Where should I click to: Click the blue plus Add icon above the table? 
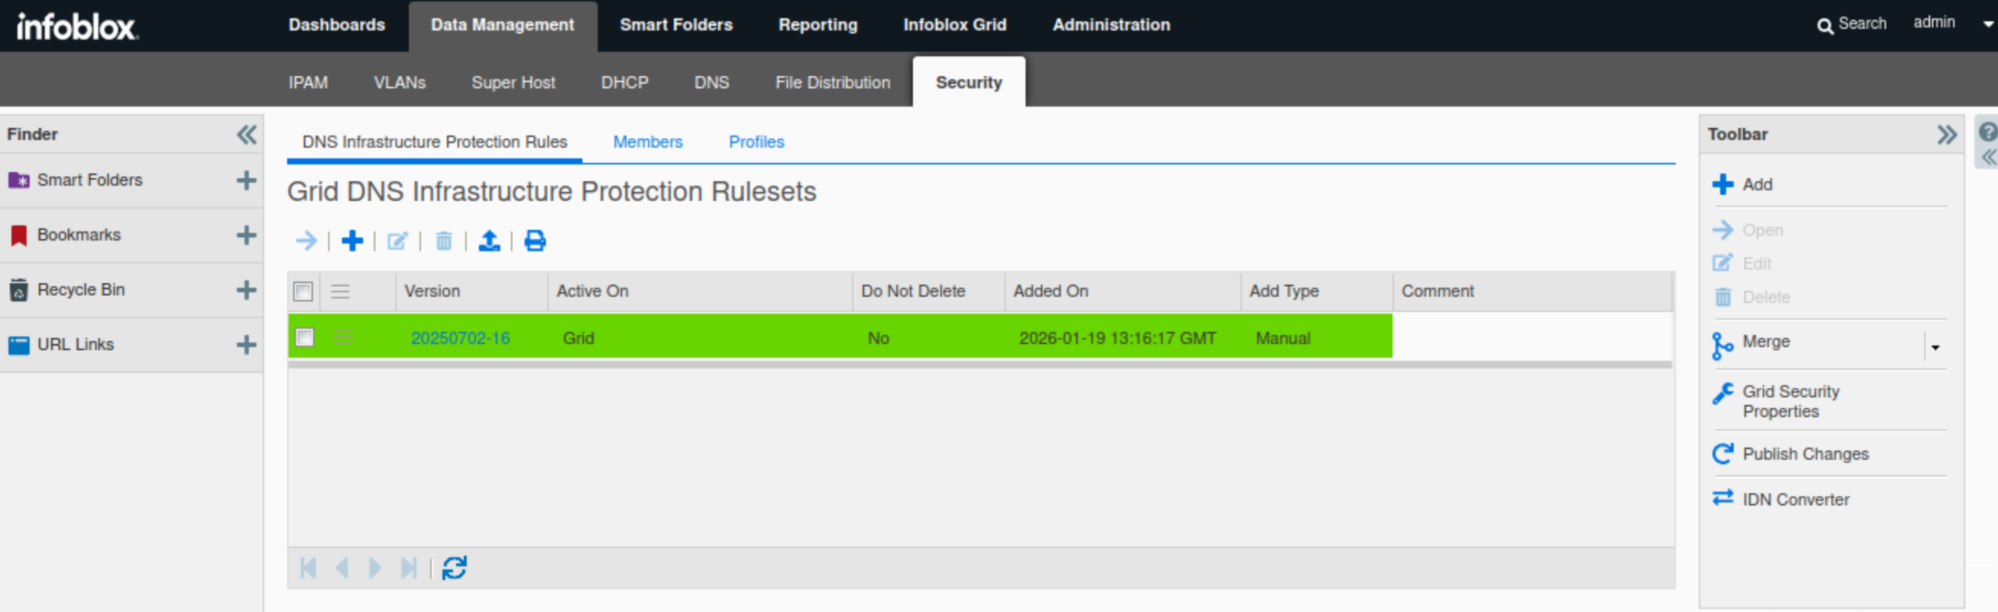point(352,241)
